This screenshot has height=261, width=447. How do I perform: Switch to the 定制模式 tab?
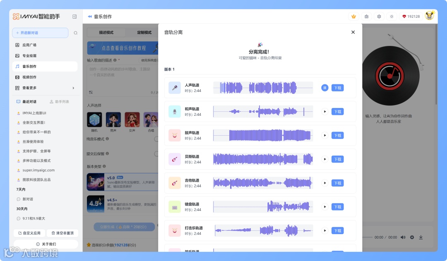pos(144,33)
